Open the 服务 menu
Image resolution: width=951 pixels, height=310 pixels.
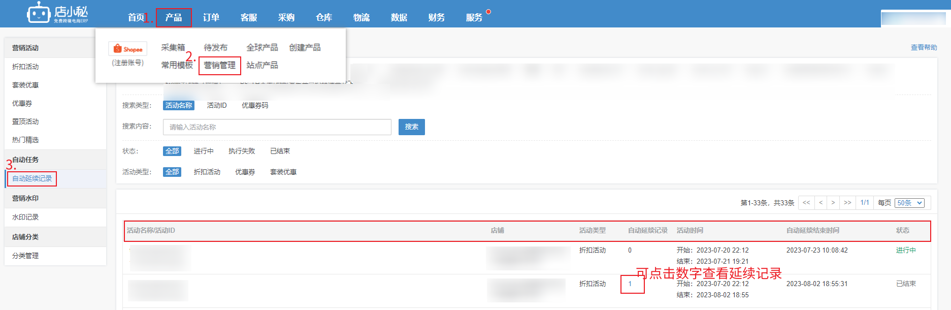[x=474, y=17]
